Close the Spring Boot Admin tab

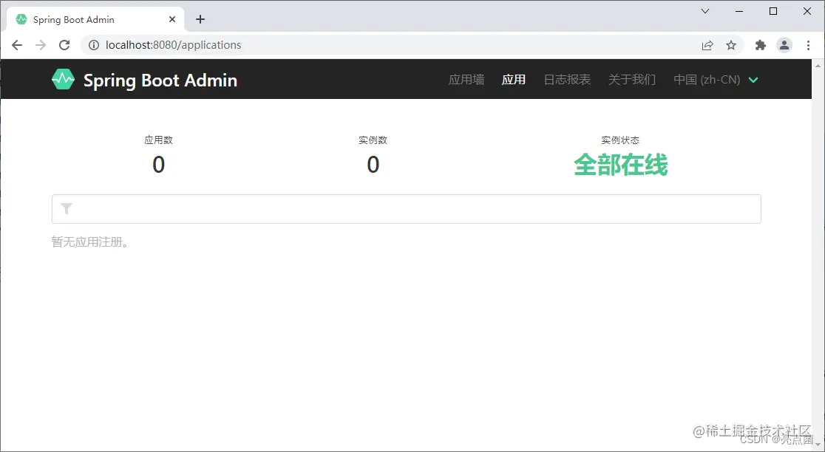172,19
